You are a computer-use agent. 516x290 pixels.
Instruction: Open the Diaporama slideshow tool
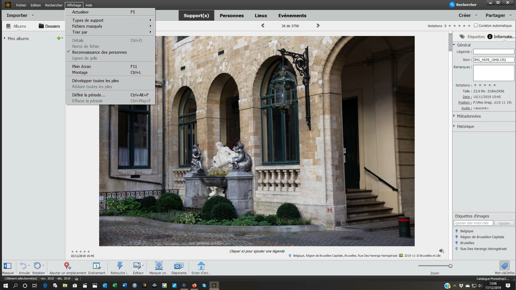tap(178, 266)
